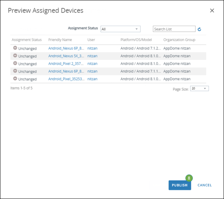Open user nitzan in the Nexus 5X row
The width and height of the screenshot is (224, 199).
92,56
